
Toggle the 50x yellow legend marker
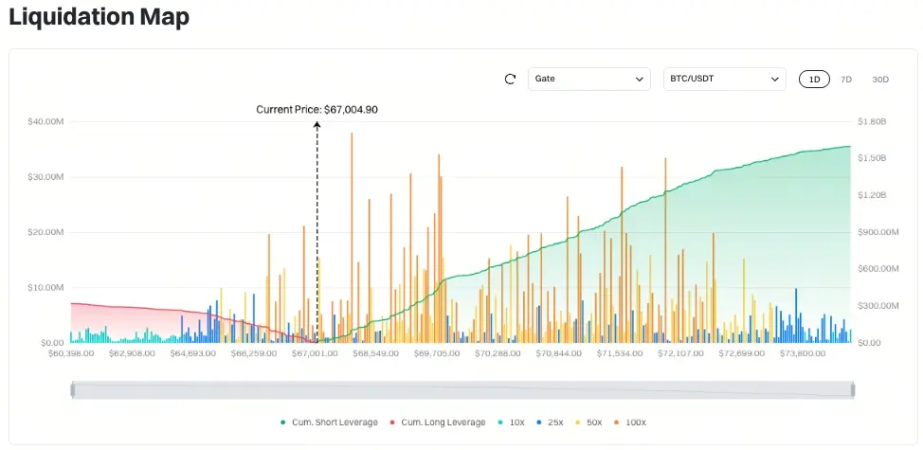579,423
